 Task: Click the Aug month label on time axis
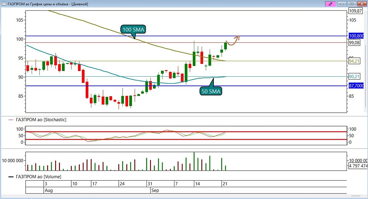pyautogui.click(x=49, y=190)
